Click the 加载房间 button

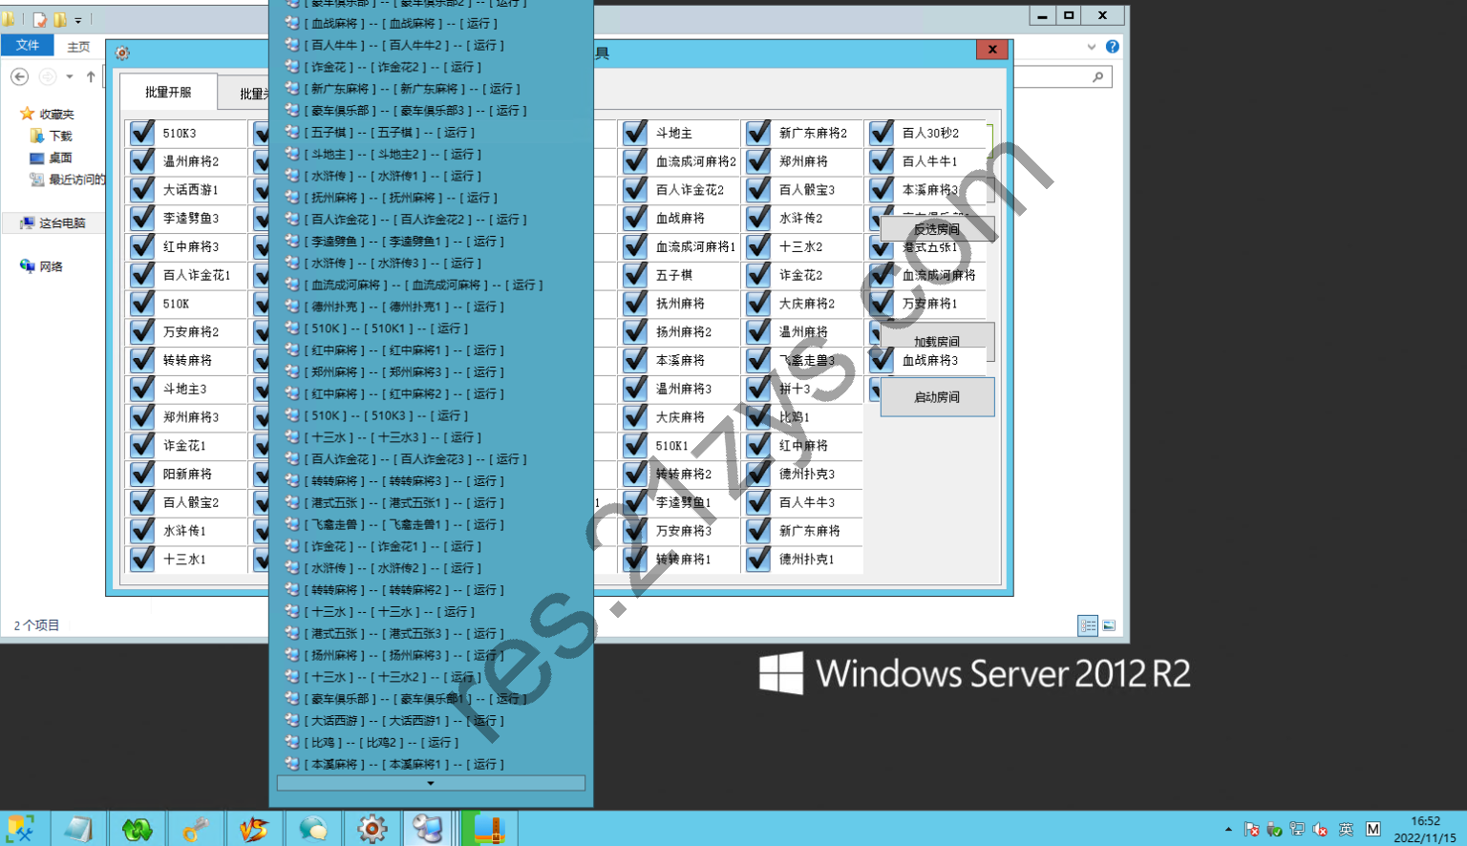(x=937, y=341)
